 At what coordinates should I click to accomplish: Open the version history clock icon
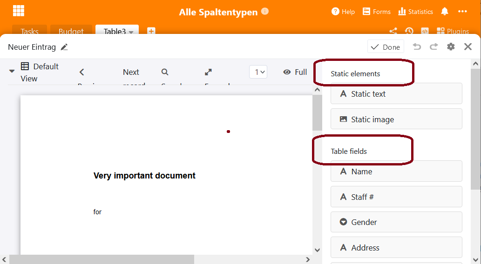[x=409, y=31]
